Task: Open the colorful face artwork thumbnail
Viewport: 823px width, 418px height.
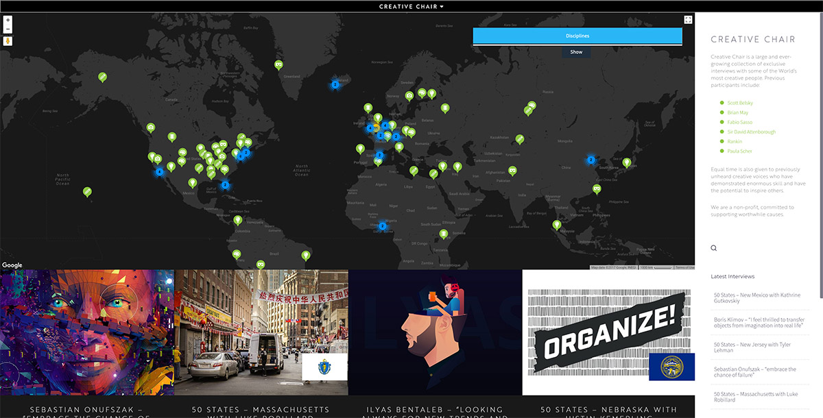Action: click(x=87, y=332)
